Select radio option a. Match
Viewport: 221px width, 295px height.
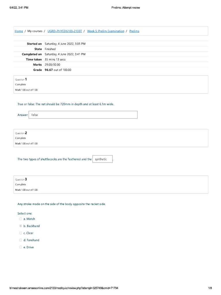click(x=21, y=219)
